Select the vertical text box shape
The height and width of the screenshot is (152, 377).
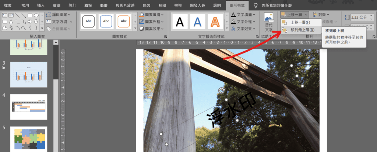(x=11, y=15)
